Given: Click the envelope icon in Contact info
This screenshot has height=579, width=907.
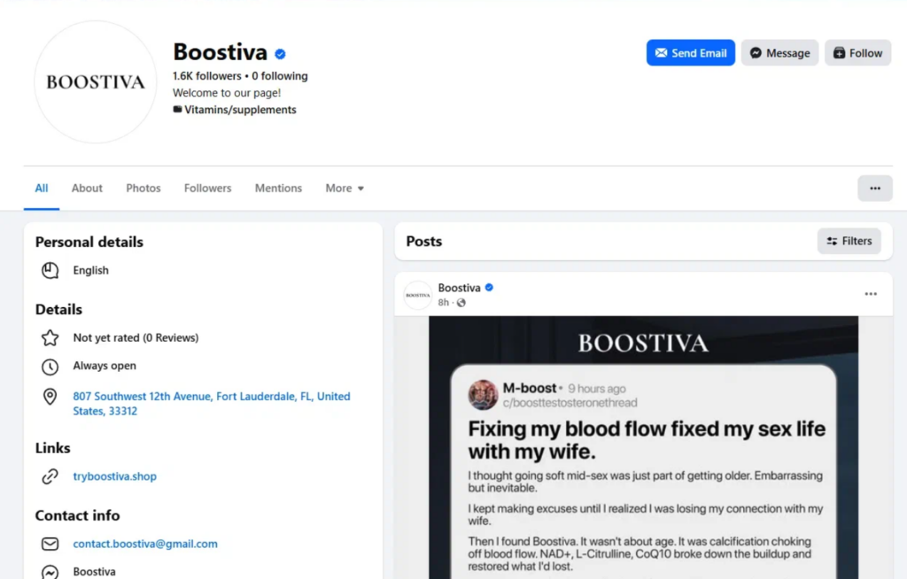Looking at the screenshot, I should tap(50, 544).
